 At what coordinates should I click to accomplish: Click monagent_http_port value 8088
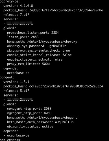click(x=48, y=109)
